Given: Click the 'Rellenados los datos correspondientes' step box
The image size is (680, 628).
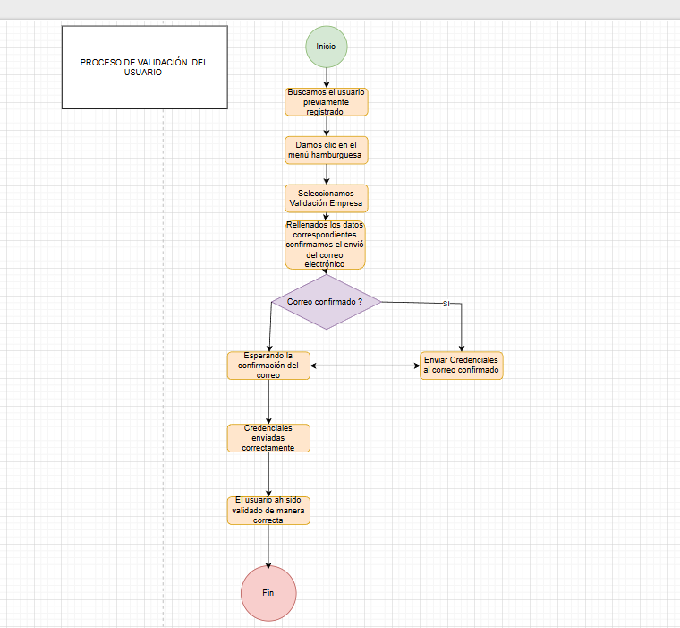Looking at the screenshot, I should click(x=325, y=245).
